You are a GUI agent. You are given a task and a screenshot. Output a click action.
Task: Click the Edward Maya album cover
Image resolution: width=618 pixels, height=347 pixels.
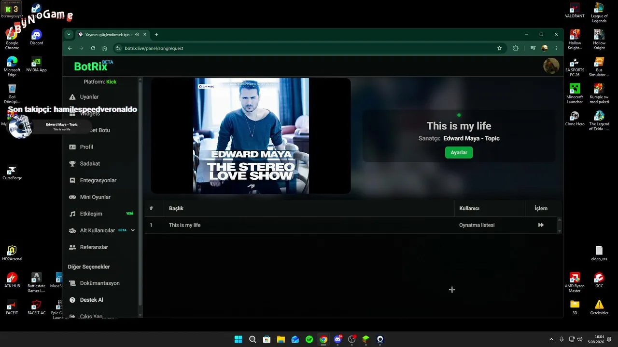[251, 136]
